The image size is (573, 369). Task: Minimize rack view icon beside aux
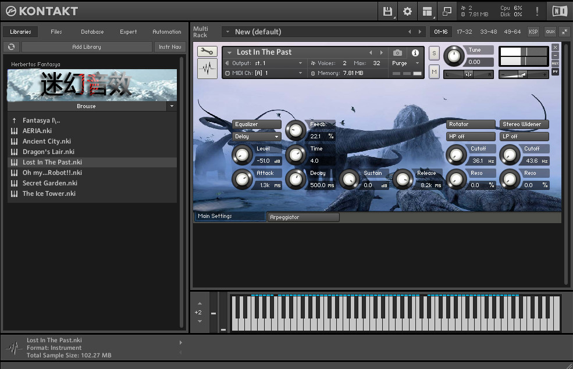[x=565, y=32]
